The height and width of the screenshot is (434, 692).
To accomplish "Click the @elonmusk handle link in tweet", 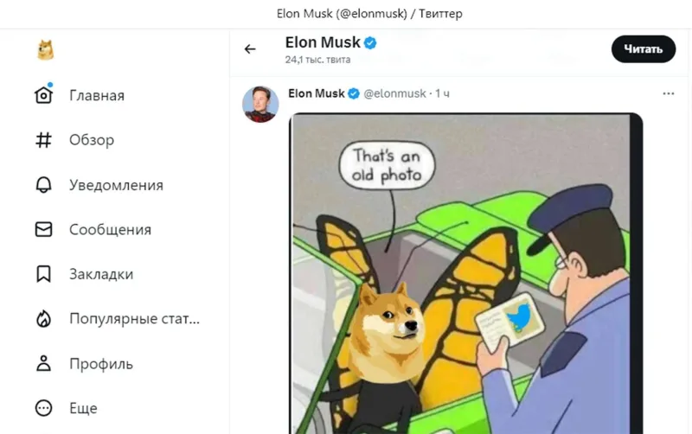I will (x=394, y=93).
